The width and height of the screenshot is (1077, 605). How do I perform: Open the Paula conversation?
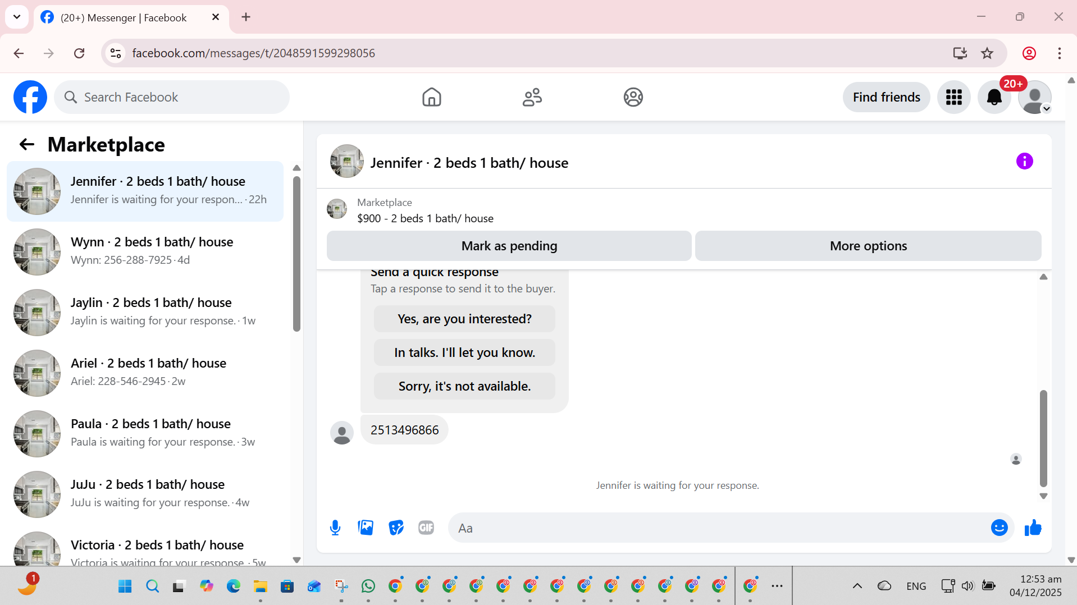[x=145, y=434]
